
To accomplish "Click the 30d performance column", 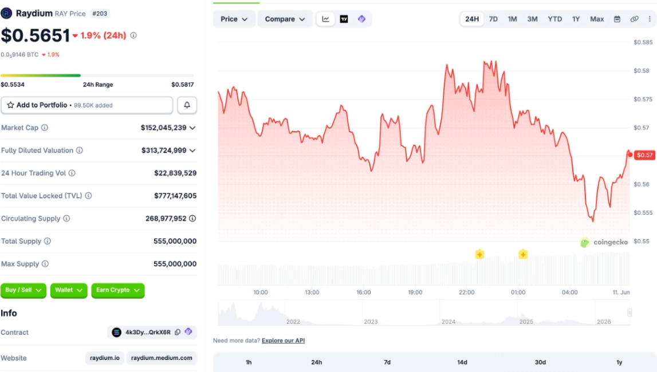I will (540, 362).
